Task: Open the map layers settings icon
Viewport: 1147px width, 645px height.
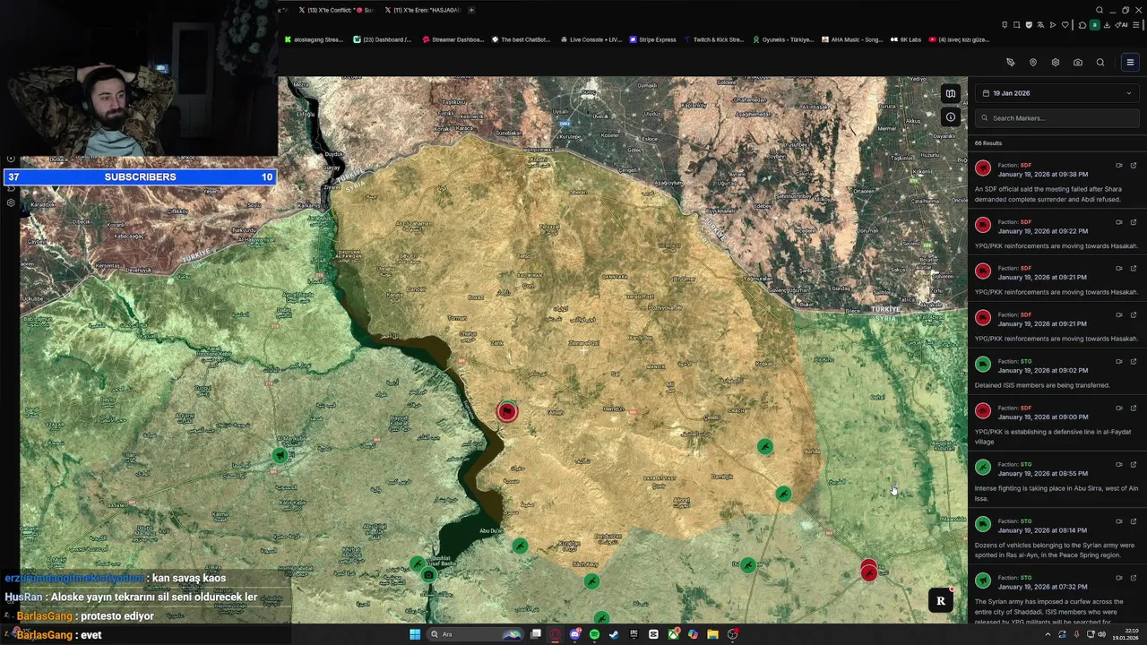Action: [1056, 63]
